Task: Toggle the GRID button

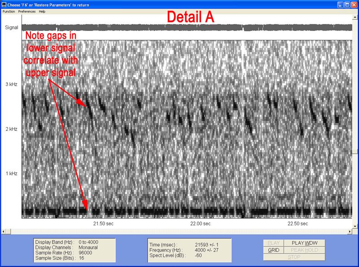Action: click(274, 250)
